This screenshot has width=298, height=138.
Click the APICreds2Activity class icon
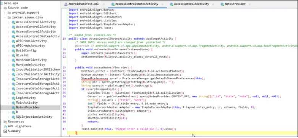pyautogui.click(x=13, y=41)
